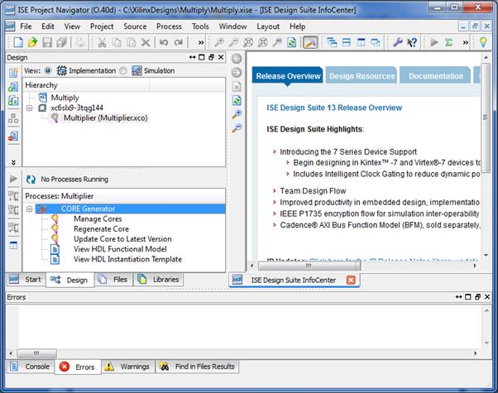Click the Undo toolbar icon
This screenshot has width=498, height=393.
click(164, 42)
